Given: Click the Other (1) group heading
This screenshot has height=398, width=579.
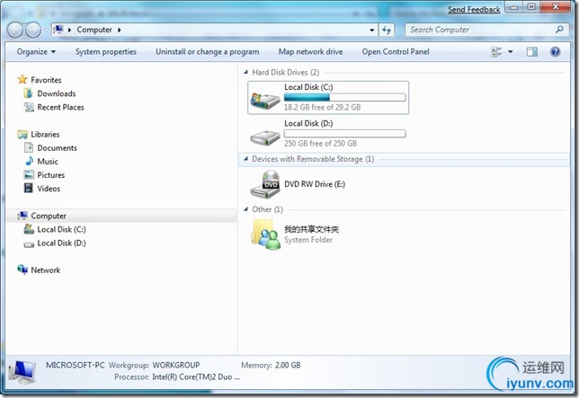Looking at the screenshot, I should (267, 209).
